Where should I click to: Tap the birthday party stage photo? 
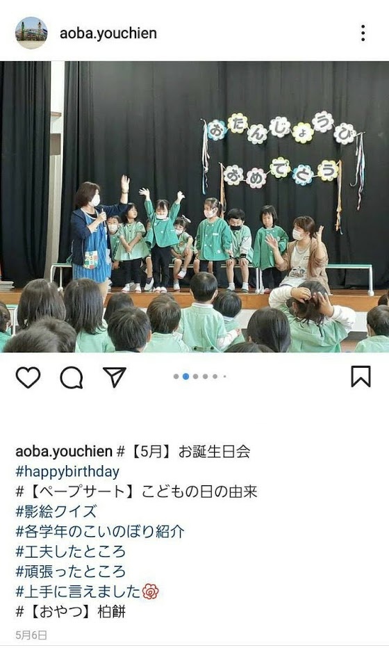[x=194, y=206]
